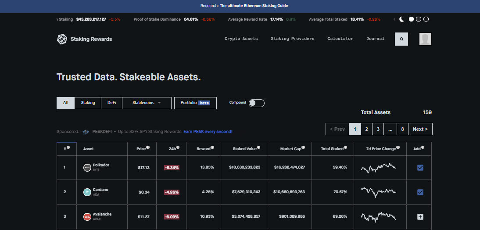
Task: Open the search magnifier button
Action: [x=401, y=39]
